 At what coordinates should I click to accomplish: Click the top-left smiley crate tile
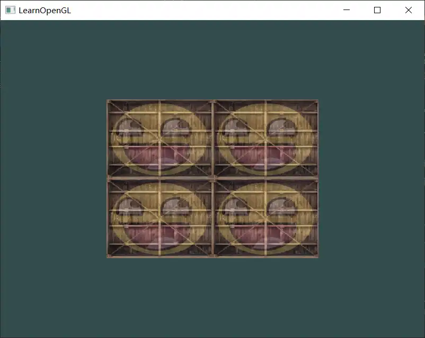160,139
